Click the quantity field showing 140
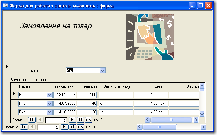217x135 pixels. pyautogui.click(x=87, y=104)
